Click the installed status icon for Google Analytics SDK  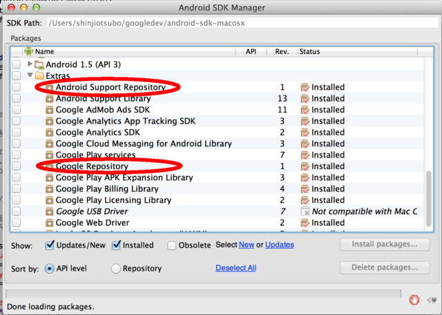[305, 133]
